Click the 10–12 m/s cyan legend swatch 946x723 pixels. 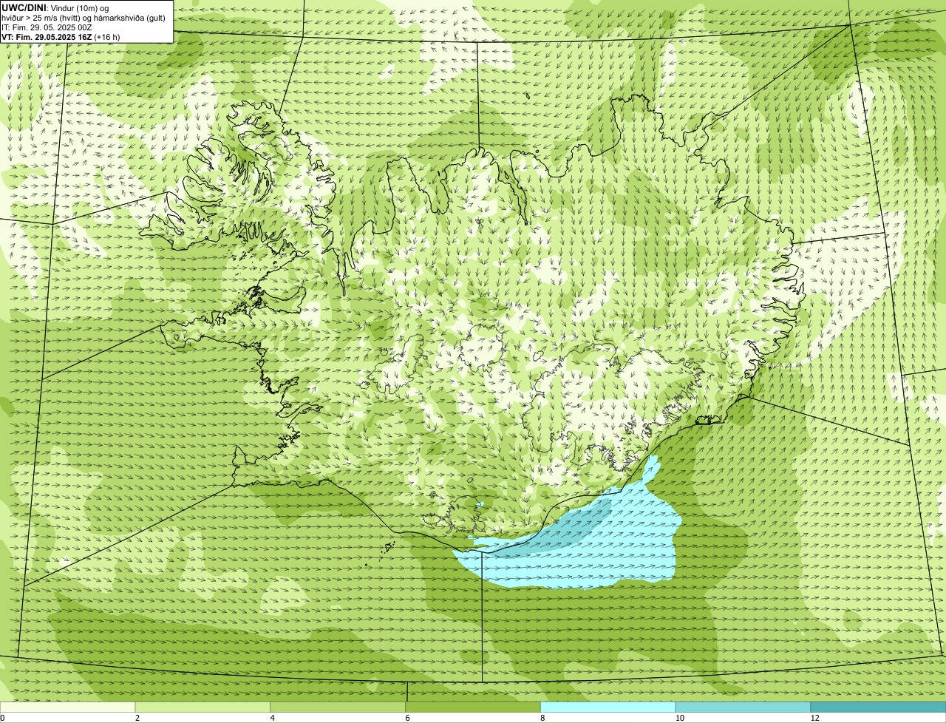click(x=743, y=707)
